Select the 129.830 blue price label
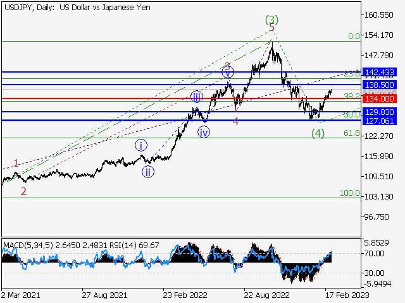 click(x=380, y=112)
